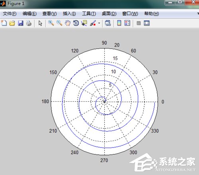The width and height of the screenshot is (199, 175).
Task: Open the 编辑(E) menu
Action: coord(29,14)
